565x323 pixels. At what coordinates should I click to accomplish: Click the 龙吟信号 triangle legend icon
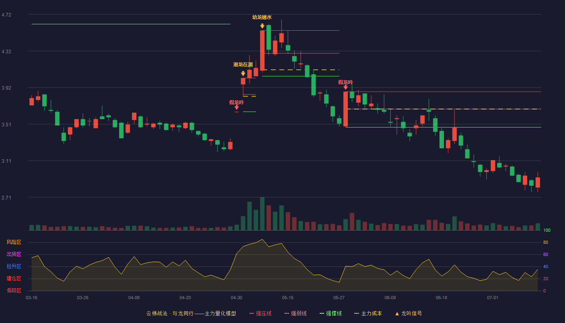point(397,313)
